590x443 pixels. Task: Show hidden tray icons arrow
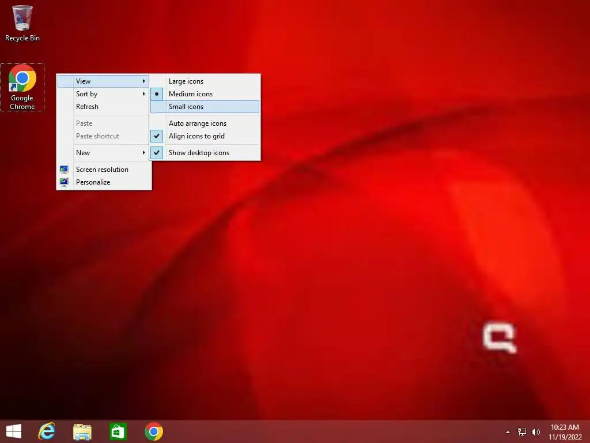[508, 432]
